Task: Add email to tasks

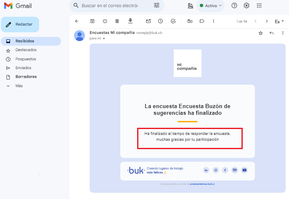Action: [x=173, y=21]
